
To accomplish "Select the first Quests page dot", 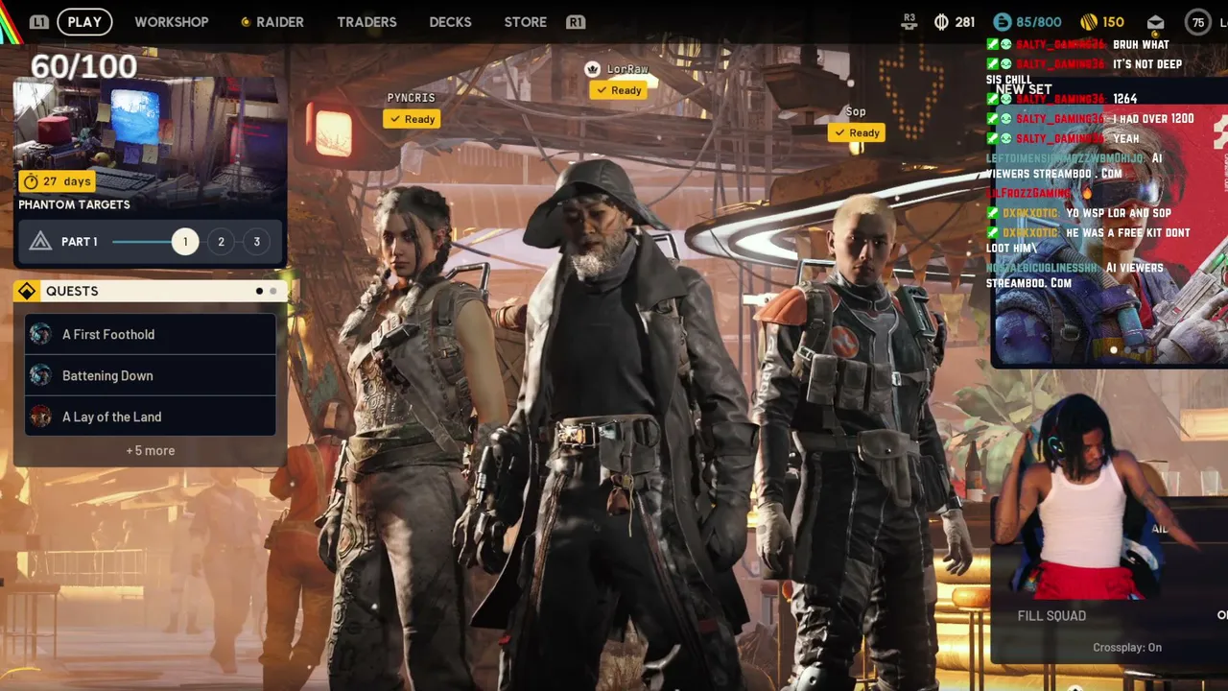I will [x=259, y=291].
